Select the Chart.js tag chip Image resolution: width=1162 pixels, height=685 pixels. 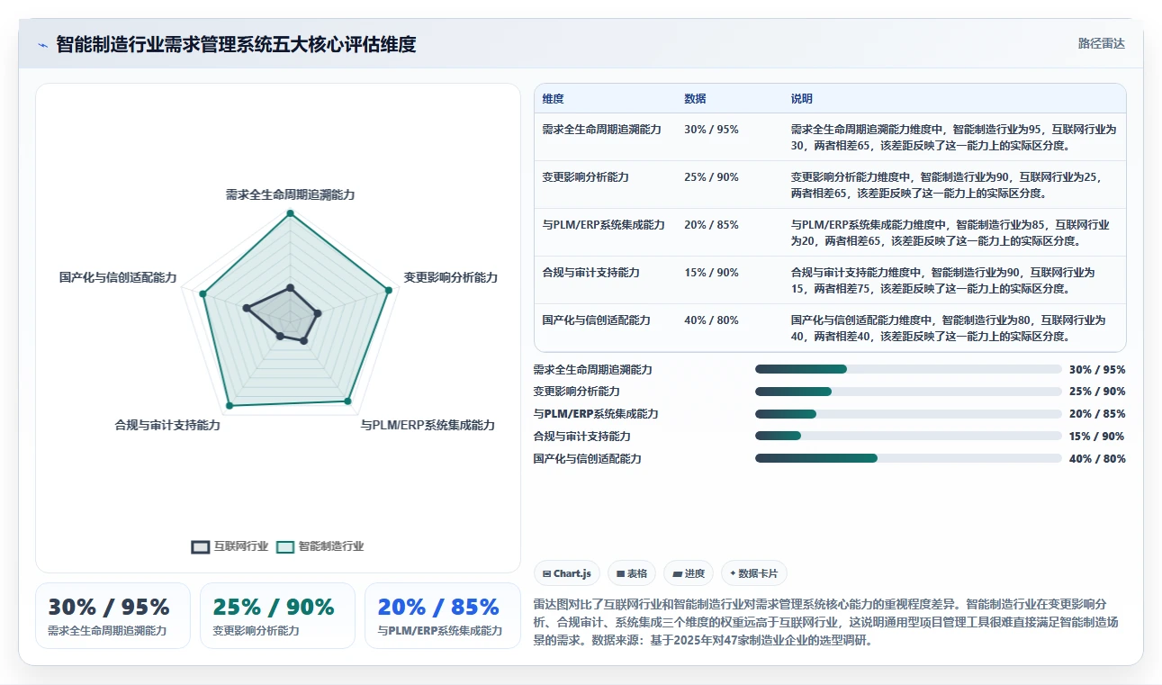tap(567, 573)
